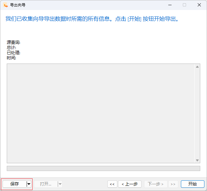The width and height of the screenshot is (207, 191).
Task: Click the log area scroll down arrow
Action: point(197,160)
